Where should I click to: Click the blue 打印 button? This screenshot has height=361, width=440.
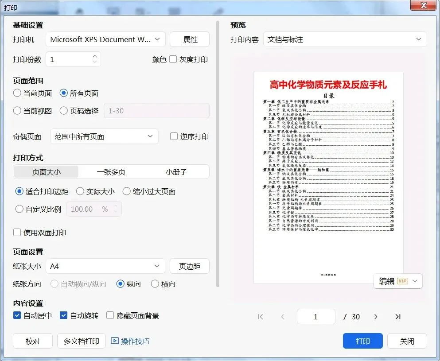[x=363, y=341]
